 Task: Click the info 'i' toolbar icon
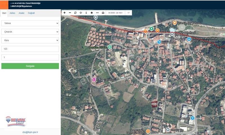point(86,13)
